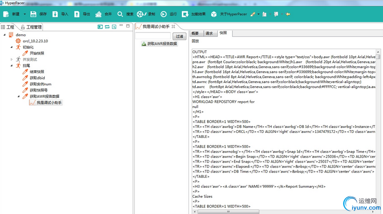Click the 加载结果 (Load results) icon
Screen dimensions: 383x214
185,14
